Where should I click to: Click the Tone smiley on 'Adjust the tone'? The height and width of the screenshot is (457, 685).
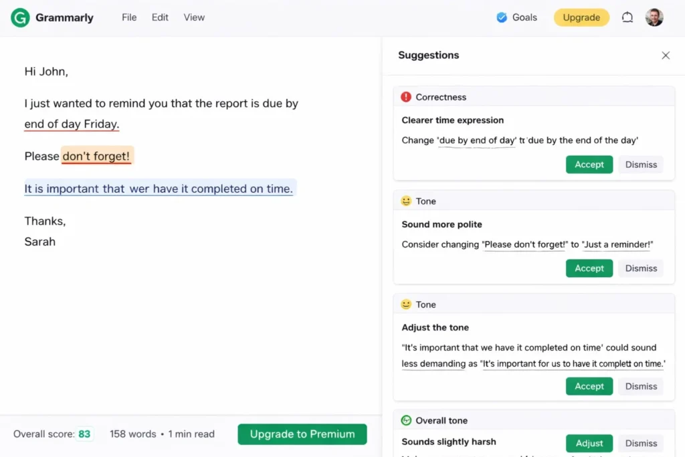[x=406, y=304]
